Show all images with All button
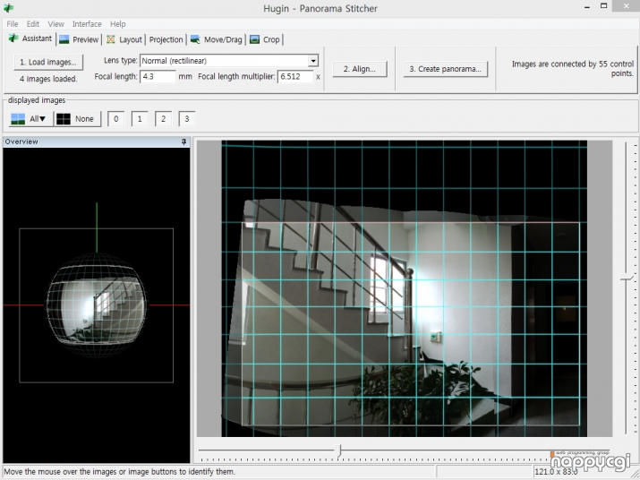640x480 pixels. tap(30, 119)
